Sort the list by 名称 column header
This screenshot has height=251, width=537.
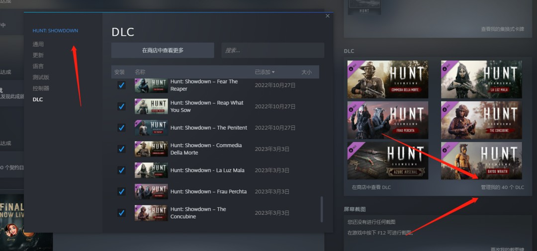point(140,72)
